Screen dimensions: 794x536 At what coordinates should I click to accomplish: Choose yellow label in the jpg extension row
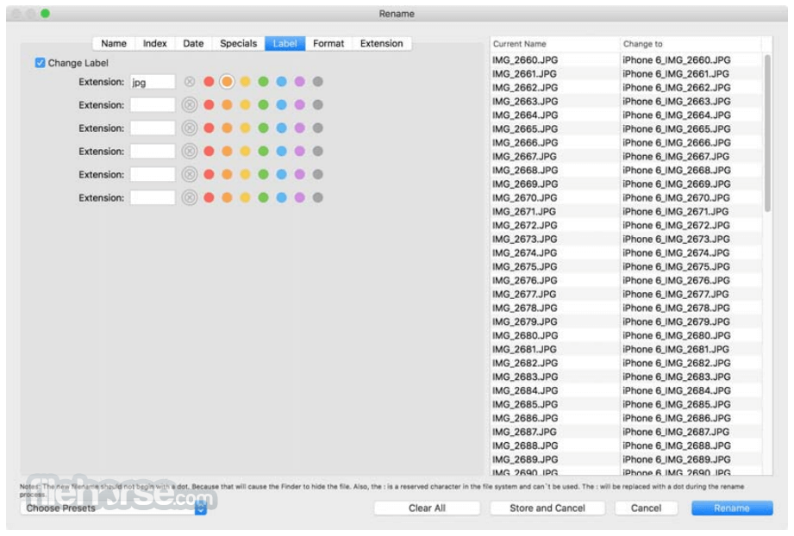click(245, 82)
